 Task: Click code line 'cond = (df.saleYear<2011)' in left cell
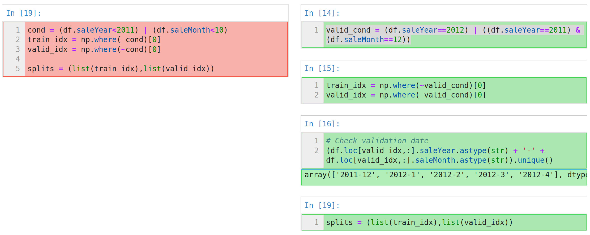(127, 30)
